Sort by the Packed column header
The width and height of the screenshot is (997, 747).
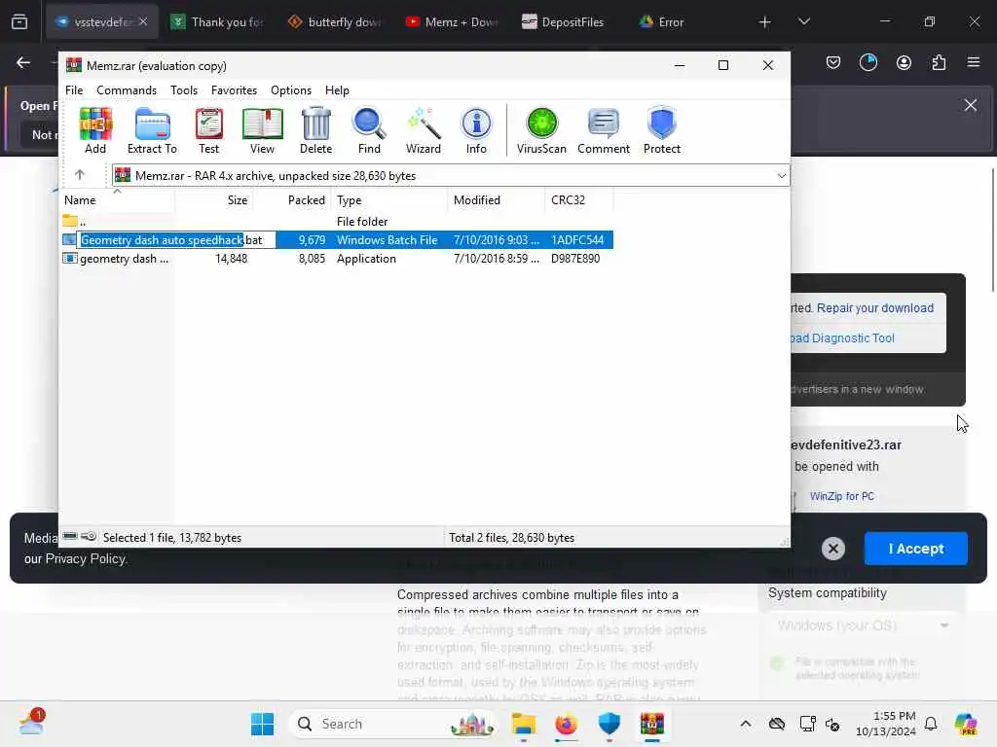[x=292, y=200]
